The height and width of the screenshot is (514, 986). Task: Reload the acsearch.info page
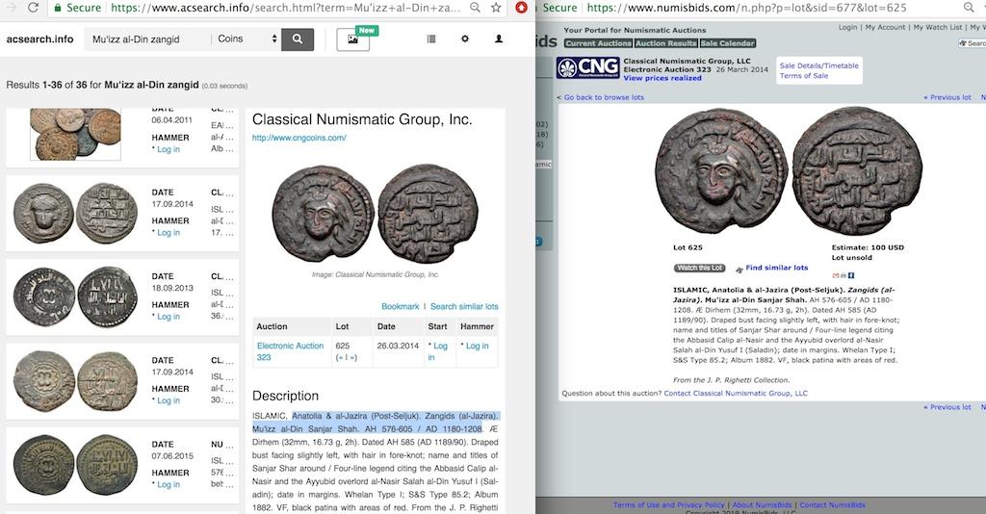click(33, 8)
